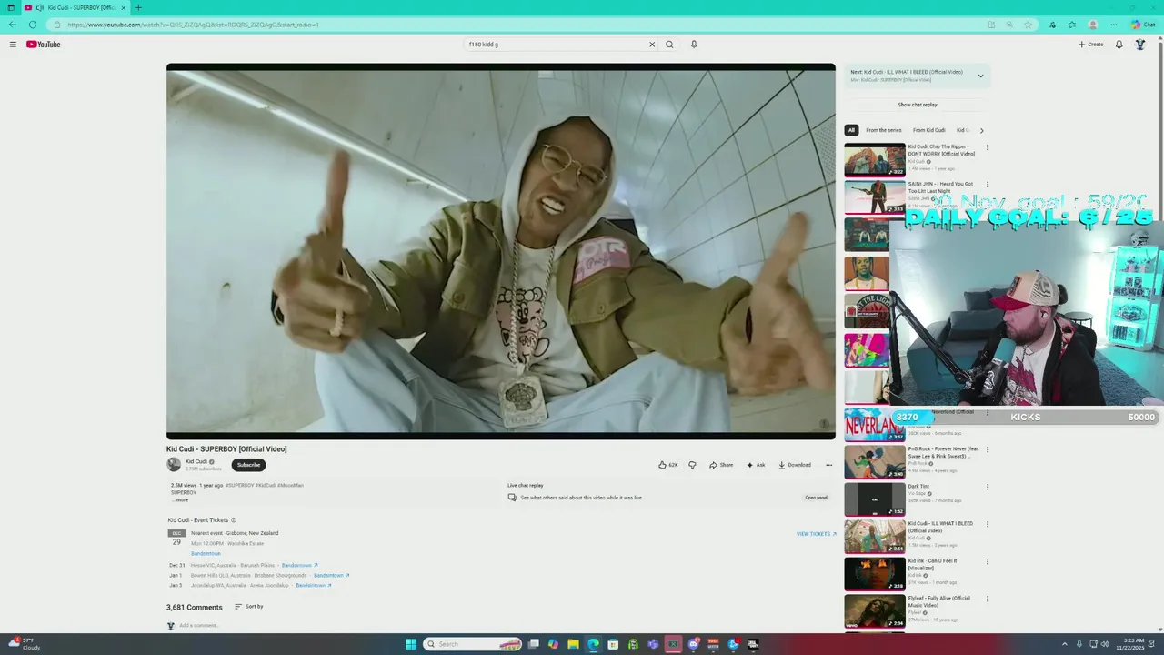The height and width of the screenshot is (655, 1164).
Task: Open the YouTube account avatar menu
Action: (1140, 44)
